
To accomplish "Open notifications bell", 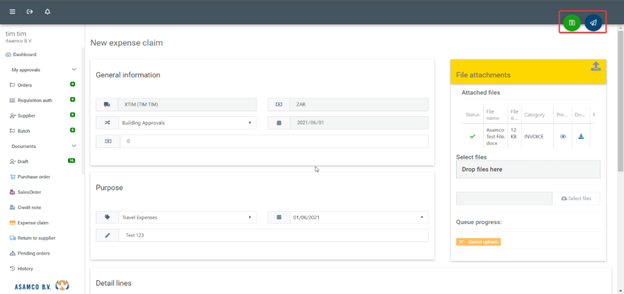I will 47,12.
